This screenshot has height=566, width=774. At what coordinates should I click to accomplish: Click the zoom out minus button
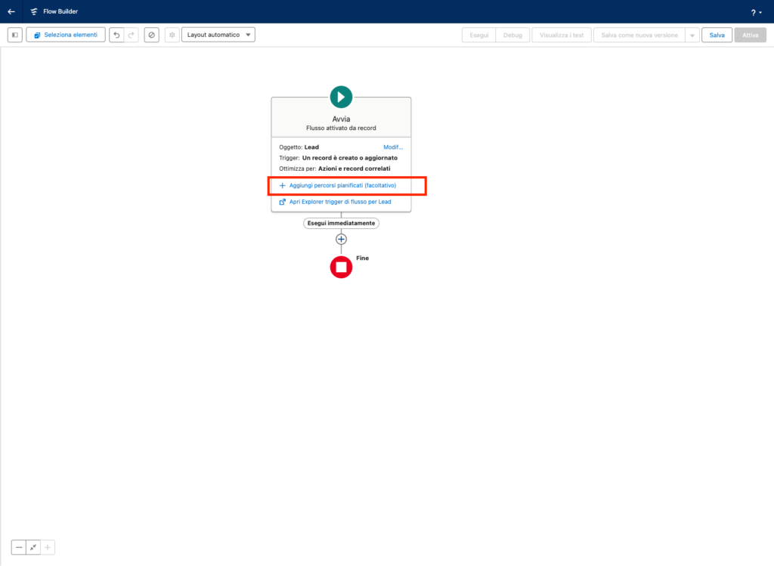click(x=19, y=548)
